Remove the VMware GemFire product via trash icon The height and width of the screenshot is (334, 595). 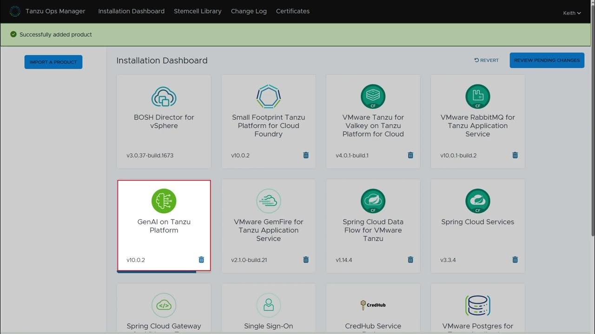306,260
